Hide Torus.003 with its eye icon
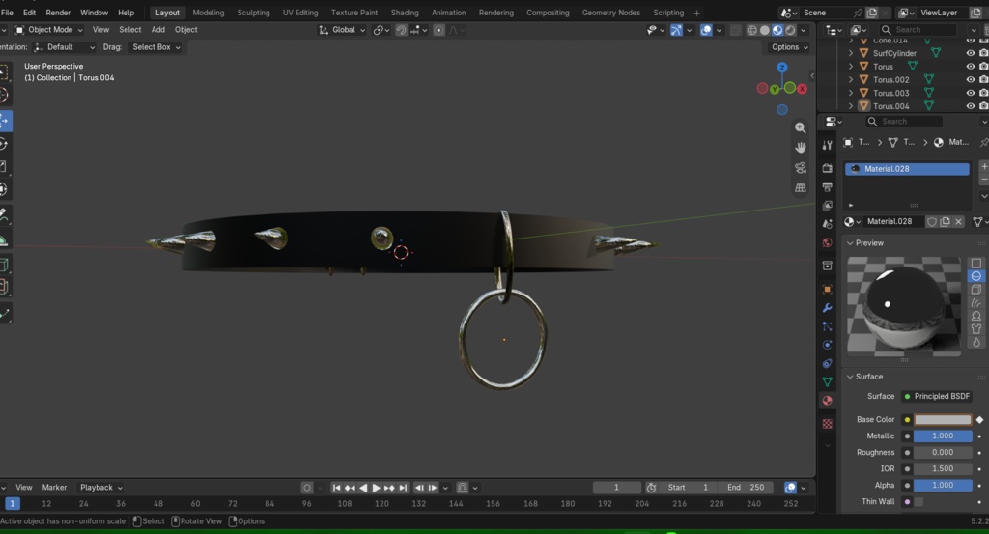Image resolution: width=989 pixels, height=534 pixels. (x=971, y=93)
